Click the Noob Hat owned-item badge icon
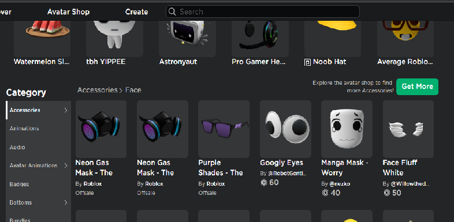 point(307,62)
